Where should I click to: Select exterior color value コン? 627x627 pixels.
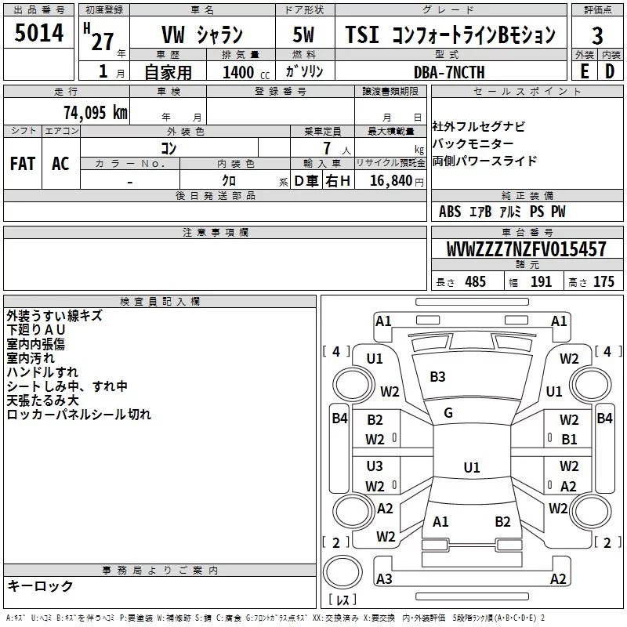coord(169,148)
